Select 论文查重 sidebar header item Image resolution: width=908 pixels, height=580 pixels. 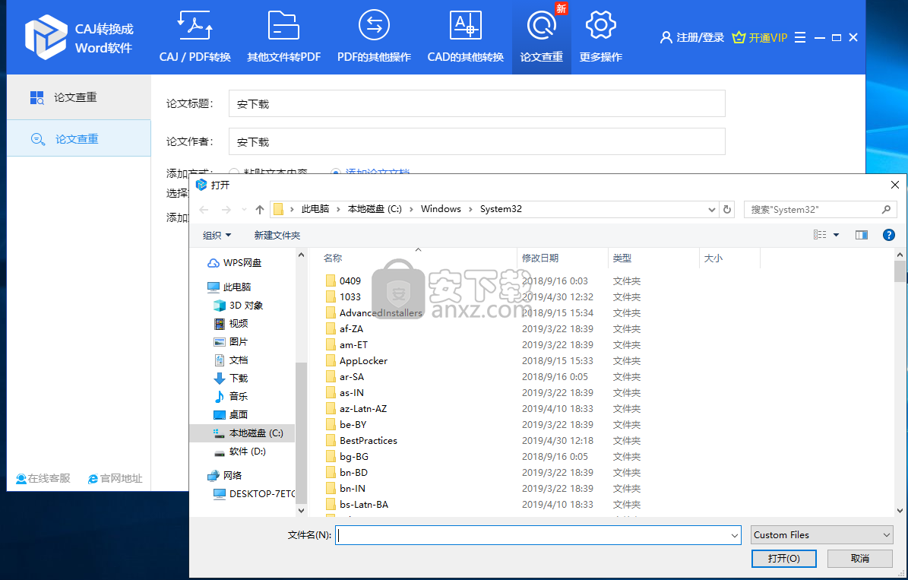(79, 97)
